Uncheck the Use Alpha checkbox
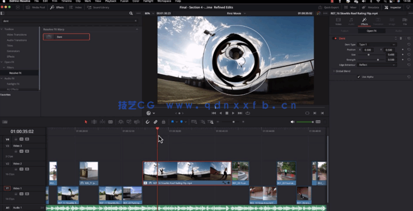The image size is (413, 211). click(x=358, y=77)
